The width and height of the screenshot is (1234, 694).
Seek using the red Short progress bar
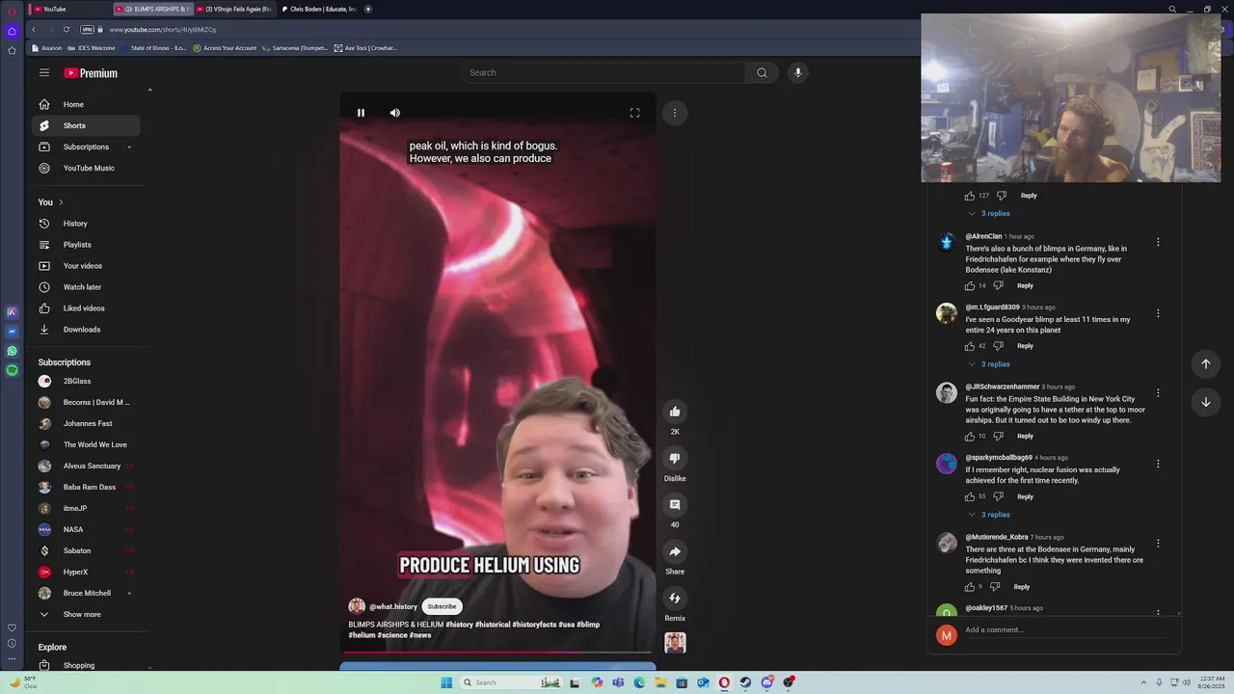(x=497, y=653)
